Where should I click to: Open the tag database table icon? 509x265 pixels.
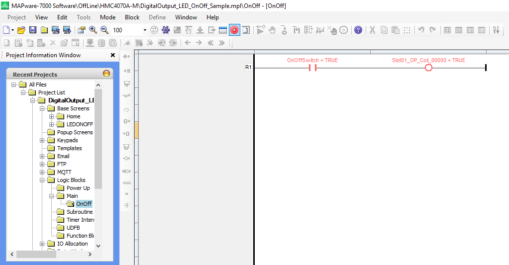223,30
